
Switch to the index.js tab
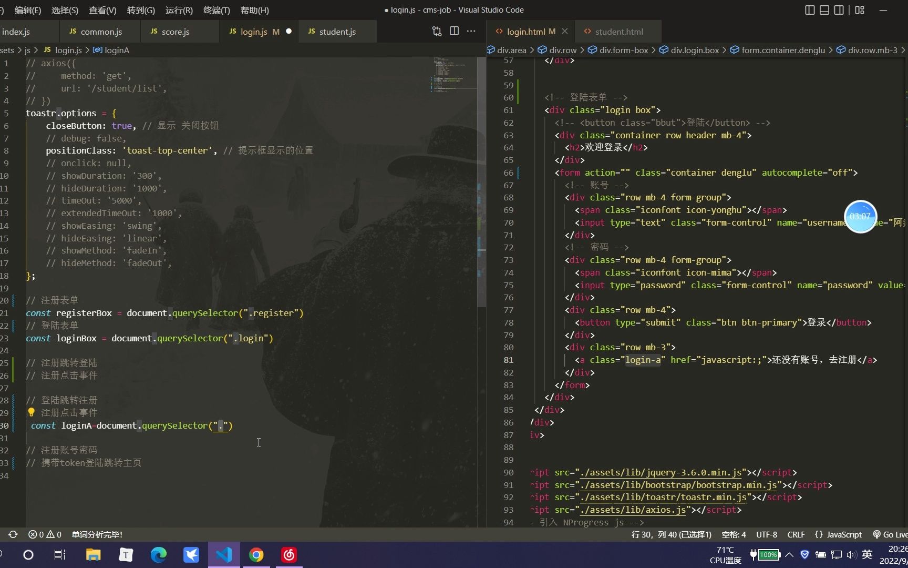pyautogui.click(x=29, y=32)
